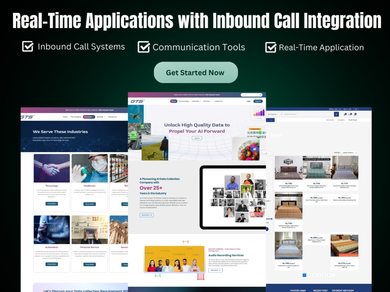Click the Technology card image

52,168
